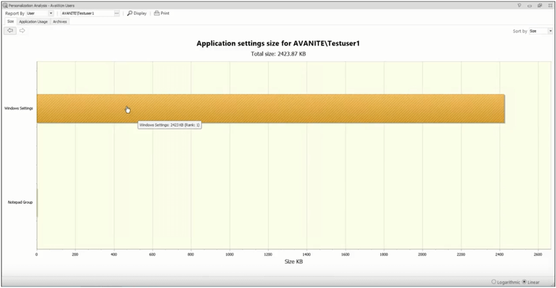This screenshot has height=288, width=556.
Task: Click the 1200 value on the axis
Action: coord(268,255)
